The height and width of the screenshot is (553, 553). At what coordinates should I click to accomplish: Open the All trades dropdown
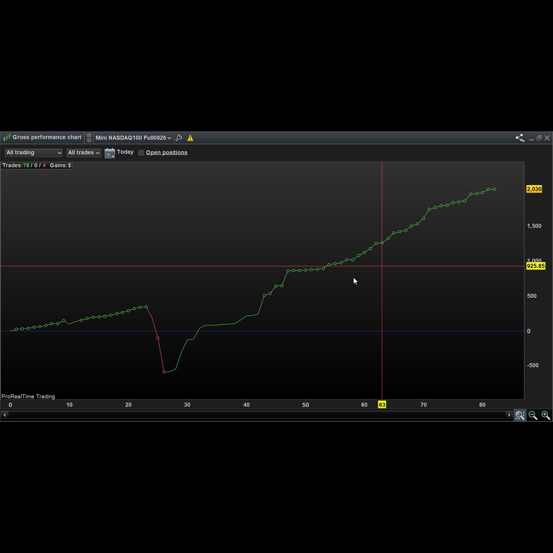pos(84,153)
